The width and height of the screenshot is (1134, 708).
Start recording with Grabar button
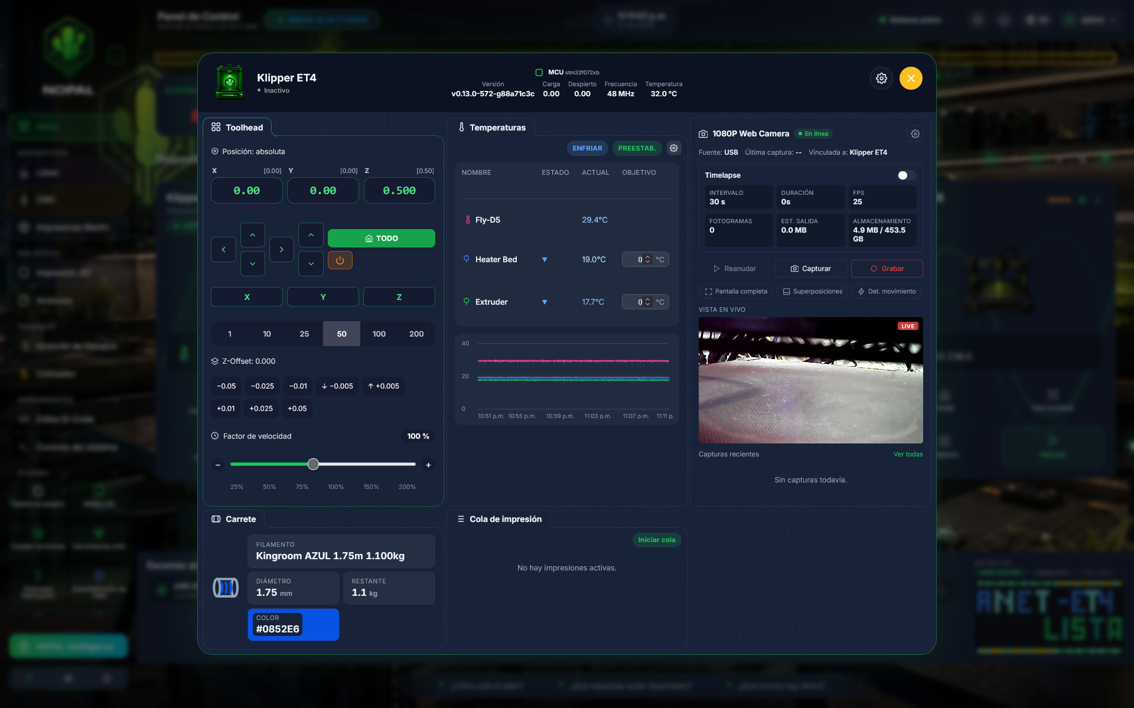click(x=887, y=269)
